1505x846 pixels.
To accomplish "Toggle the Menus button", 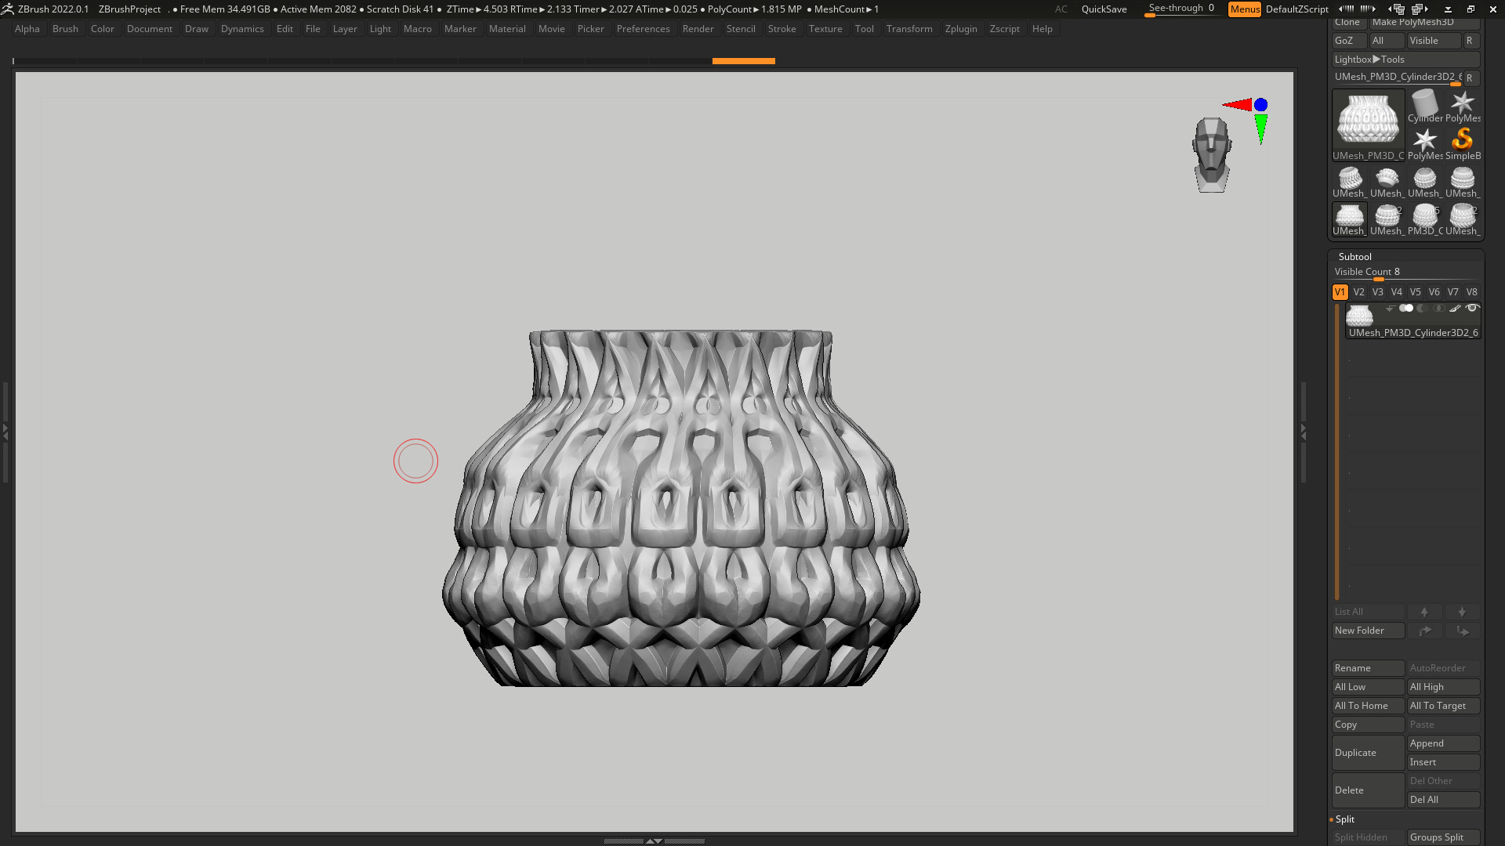I will [1245, 9].
